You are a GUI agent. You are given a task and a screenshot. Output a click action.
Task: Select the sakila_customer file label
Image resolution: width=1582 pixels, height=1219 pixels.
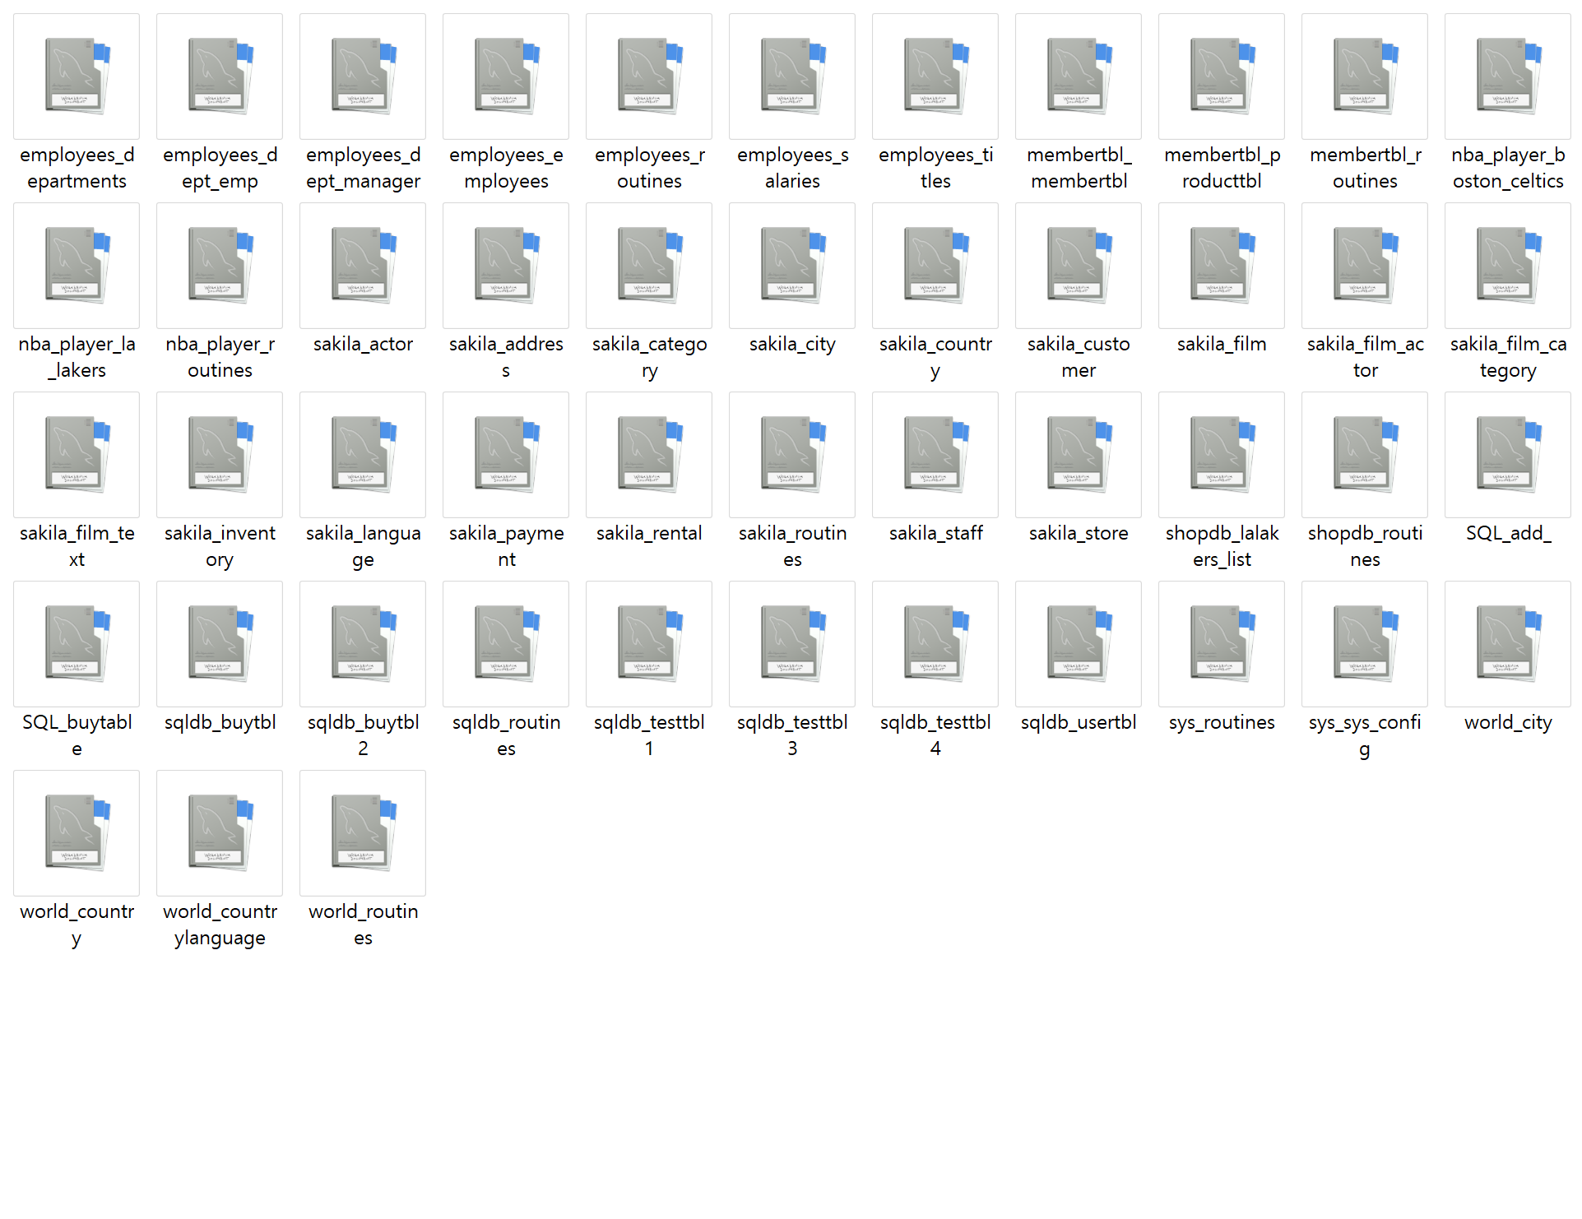click(x=1078, y=357)
